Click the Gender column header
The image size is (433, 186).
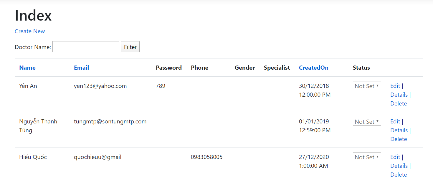tap(244, 68)
